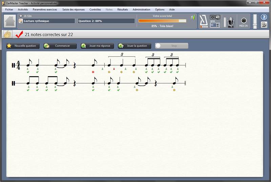Viewport: 271px width, 182px height.
Task: Open the help question mark icon
Action: click(x=264, y=17)
